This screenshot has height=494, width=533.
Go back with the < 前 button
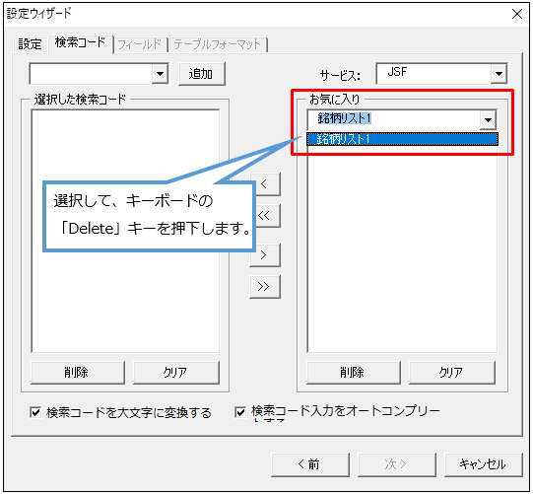click(310, 464)
